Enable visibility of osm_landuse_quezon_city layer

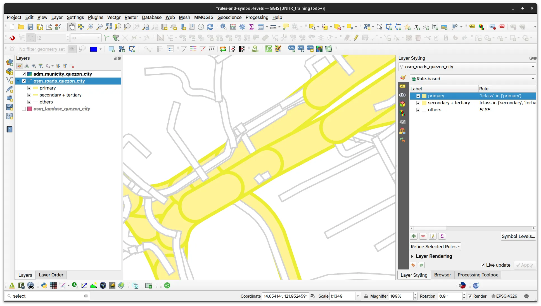pos(24,109)
